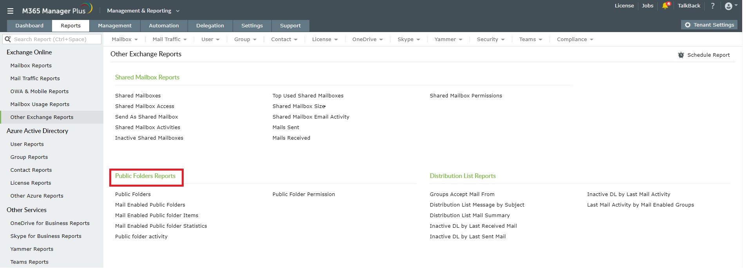Open Mails Received report

[x=291, y=138]
